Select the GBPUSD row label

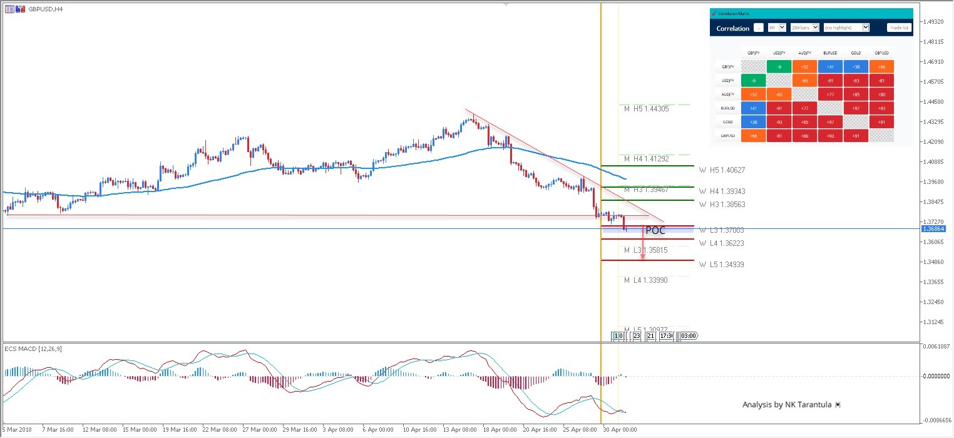(727, 135)
